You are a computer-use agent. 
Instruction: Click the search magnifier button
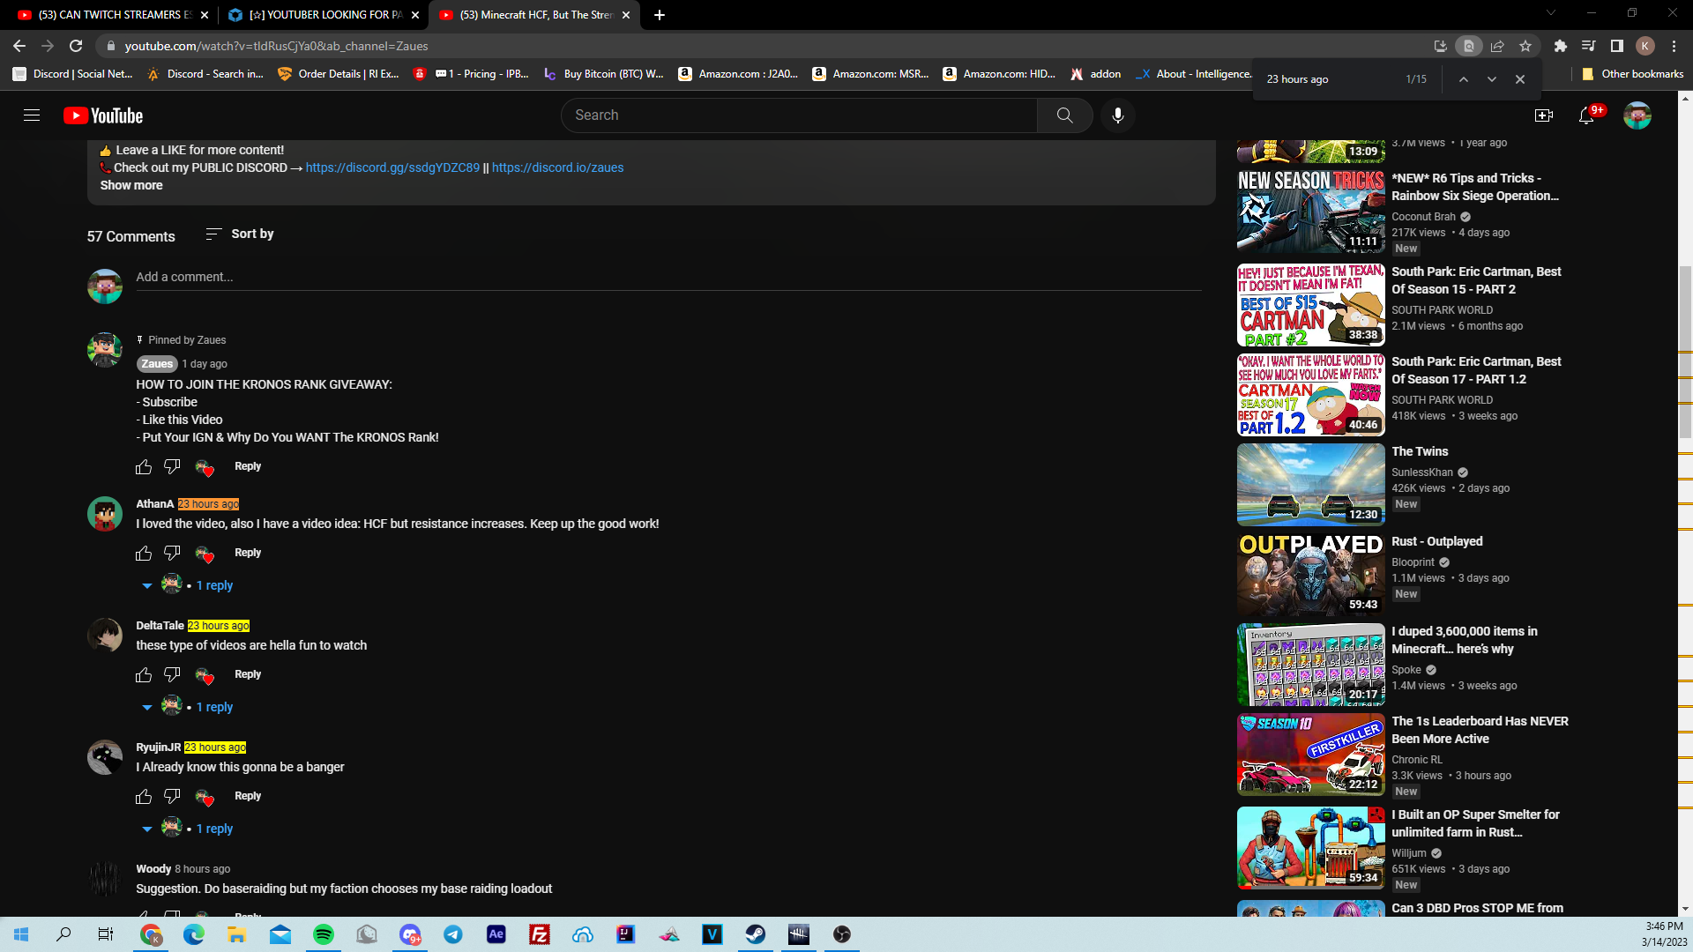tap(1064, 115)
